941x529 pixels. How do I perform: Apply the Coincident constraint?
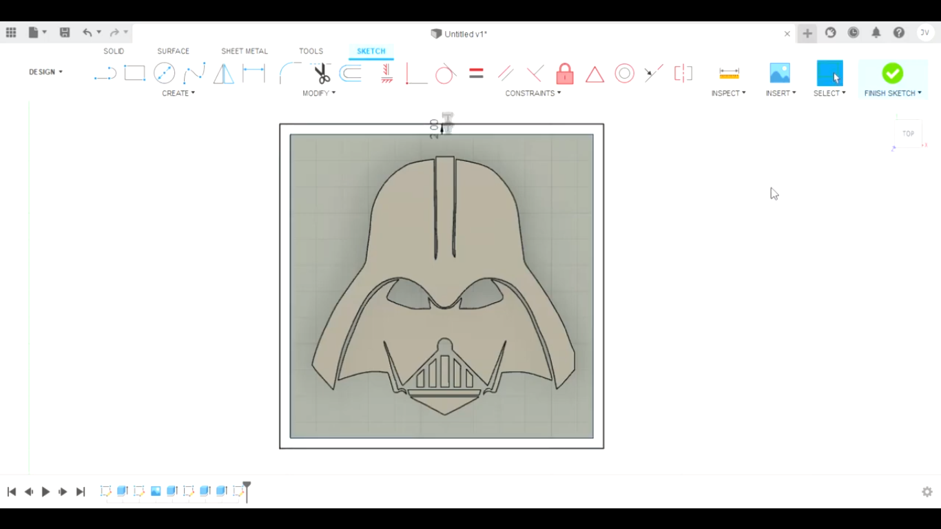tap(654, 73)
